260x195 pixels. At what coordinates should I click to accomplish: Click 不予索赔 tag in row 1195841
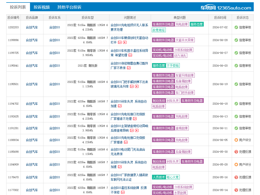point(172,66)
